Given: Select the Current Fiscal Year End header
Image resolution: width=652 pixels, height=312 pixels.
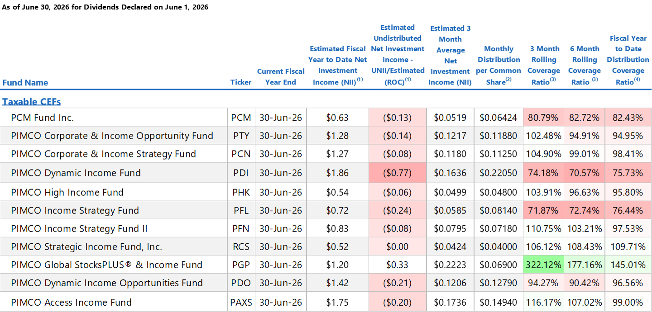Looking at the screenshot, I should pyautogui.click(x=281, y=76).
